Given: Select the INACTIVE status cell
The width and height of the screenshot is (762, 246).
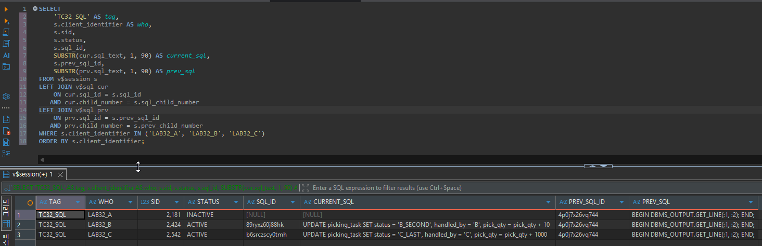Looking at the screenshot, I should click(213, 214).
